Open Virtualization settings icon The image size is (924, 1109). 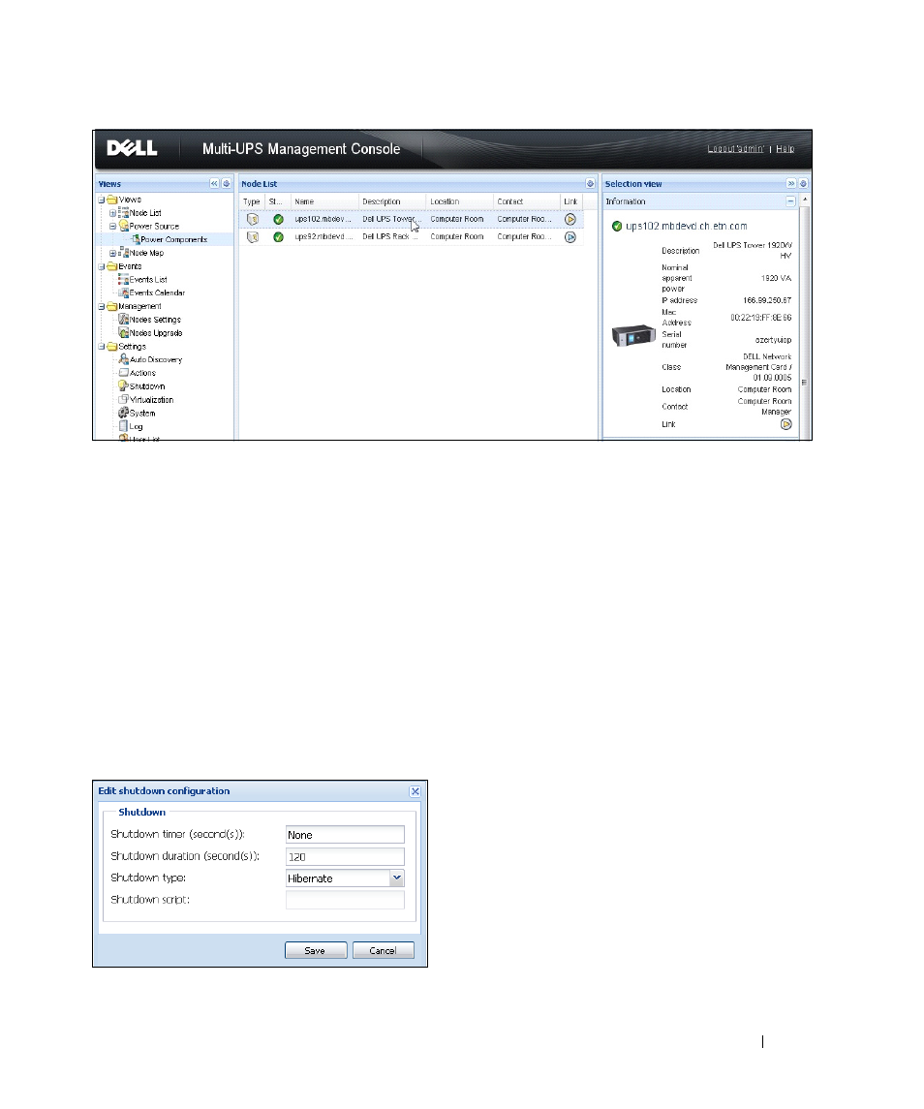(124, 400)
